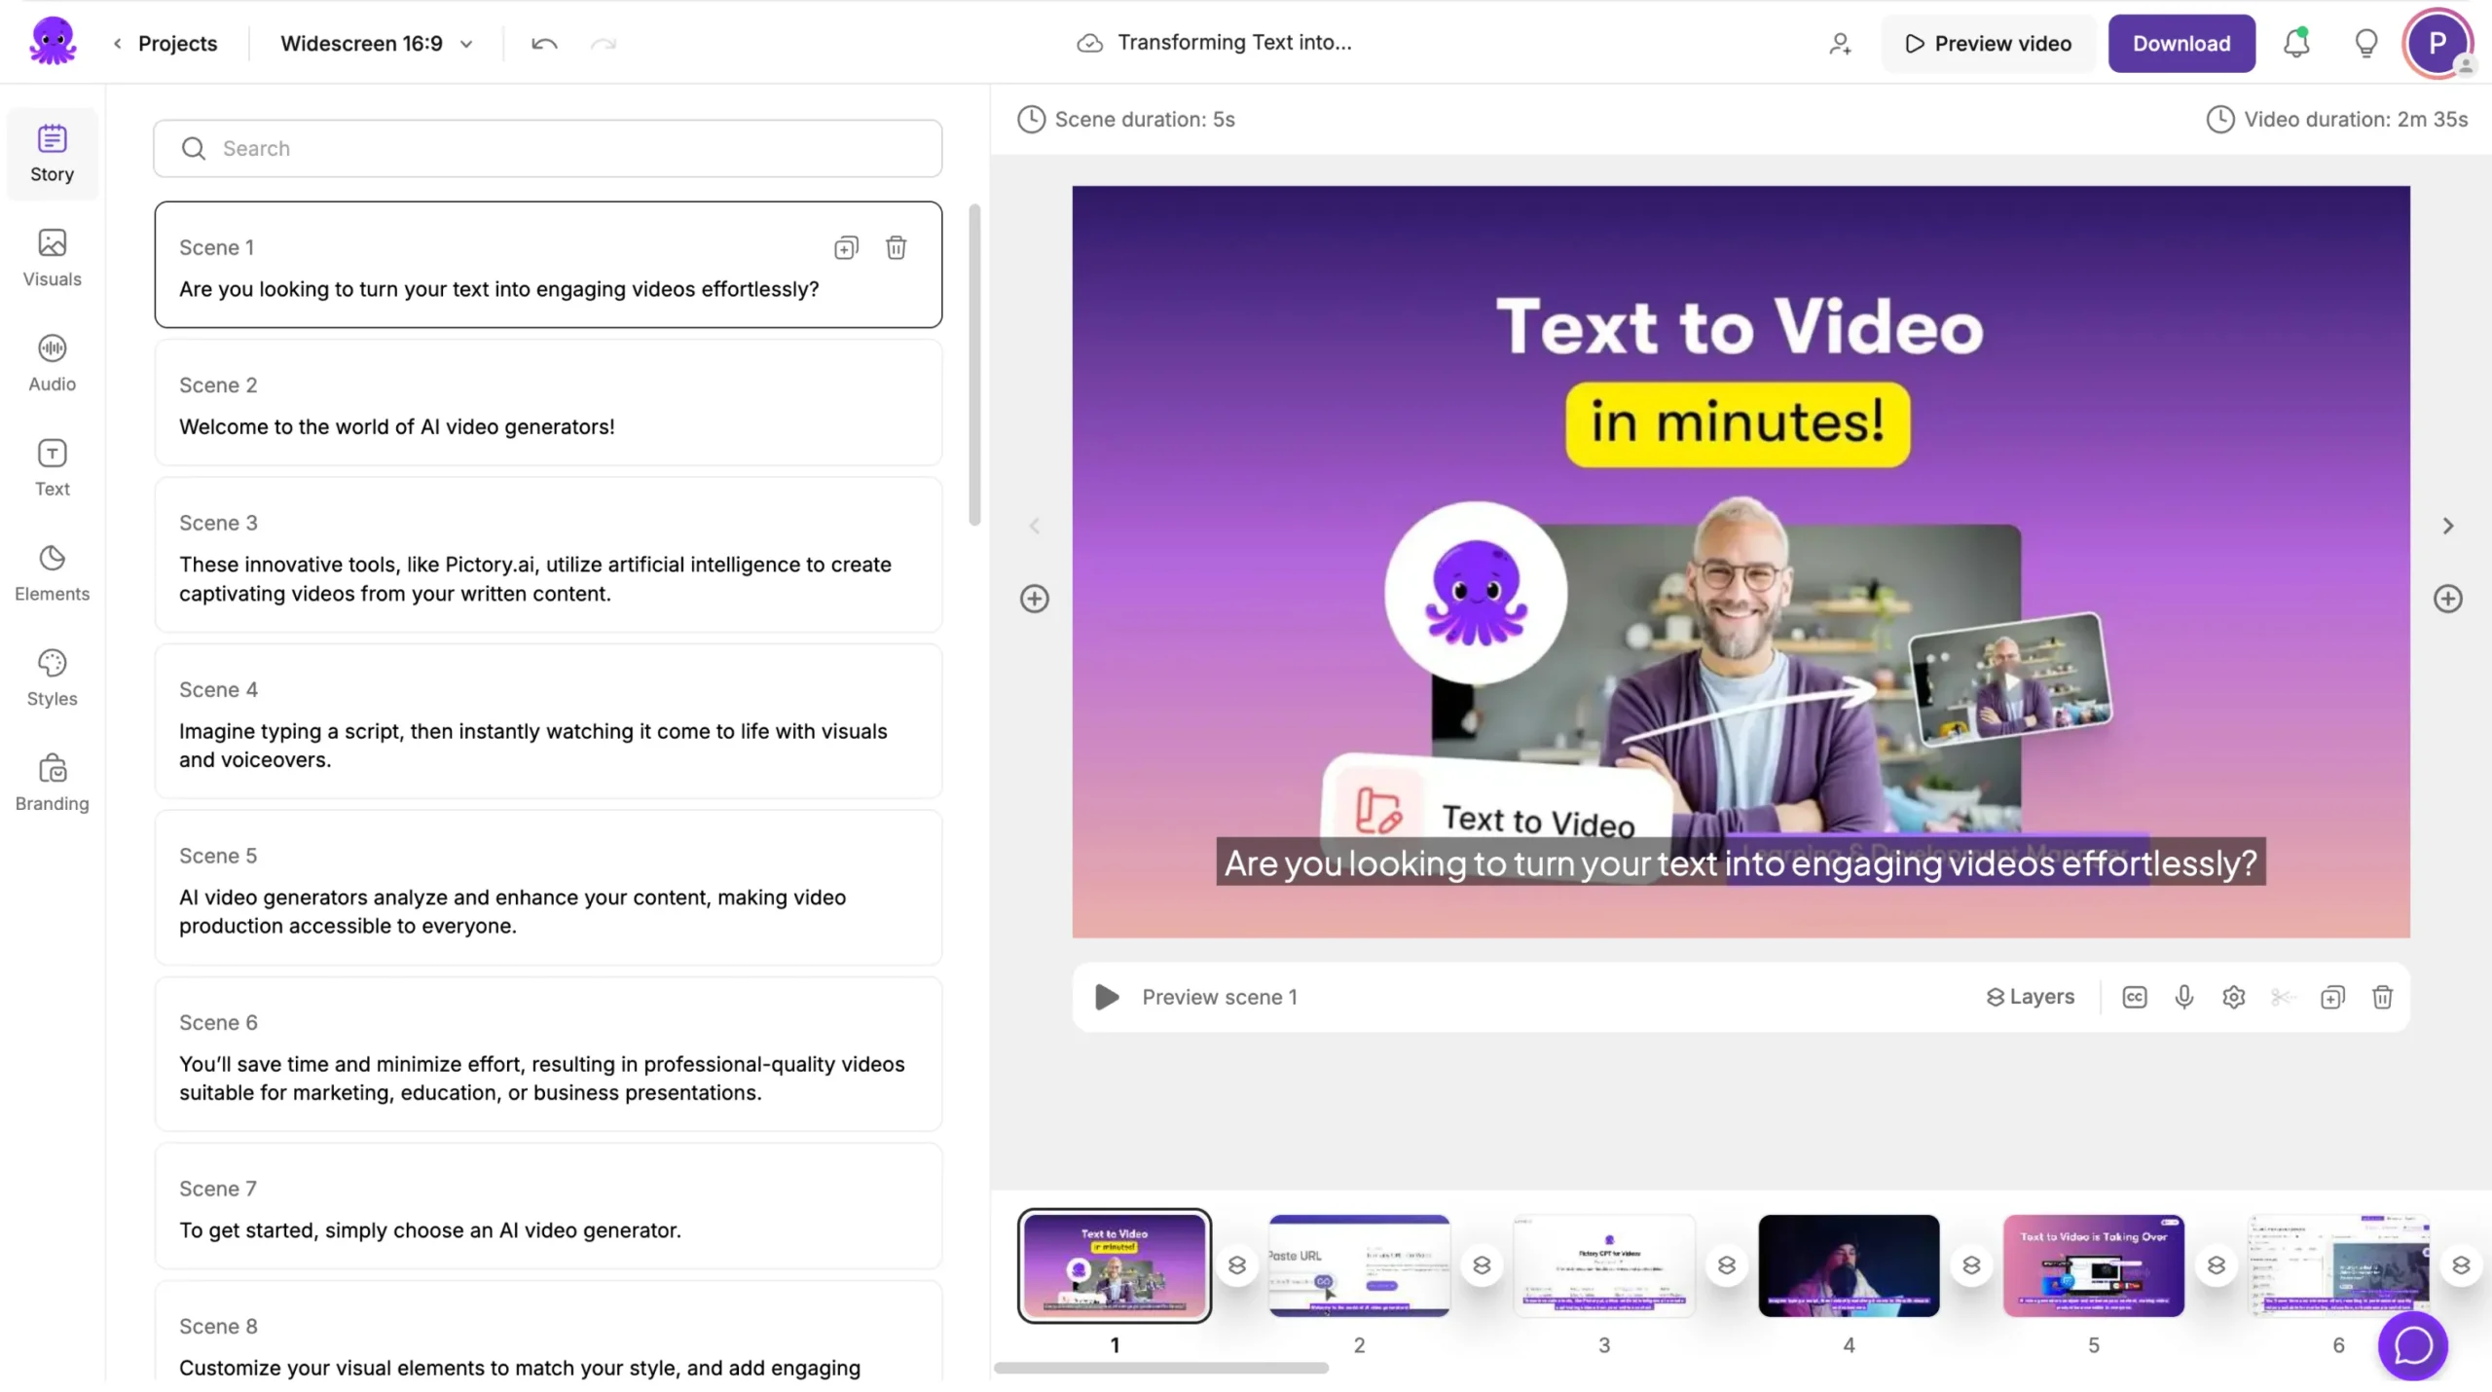Click the timeline horizontal scrollbar
The image size is (2492, 1392).
click(1160, 1368)
